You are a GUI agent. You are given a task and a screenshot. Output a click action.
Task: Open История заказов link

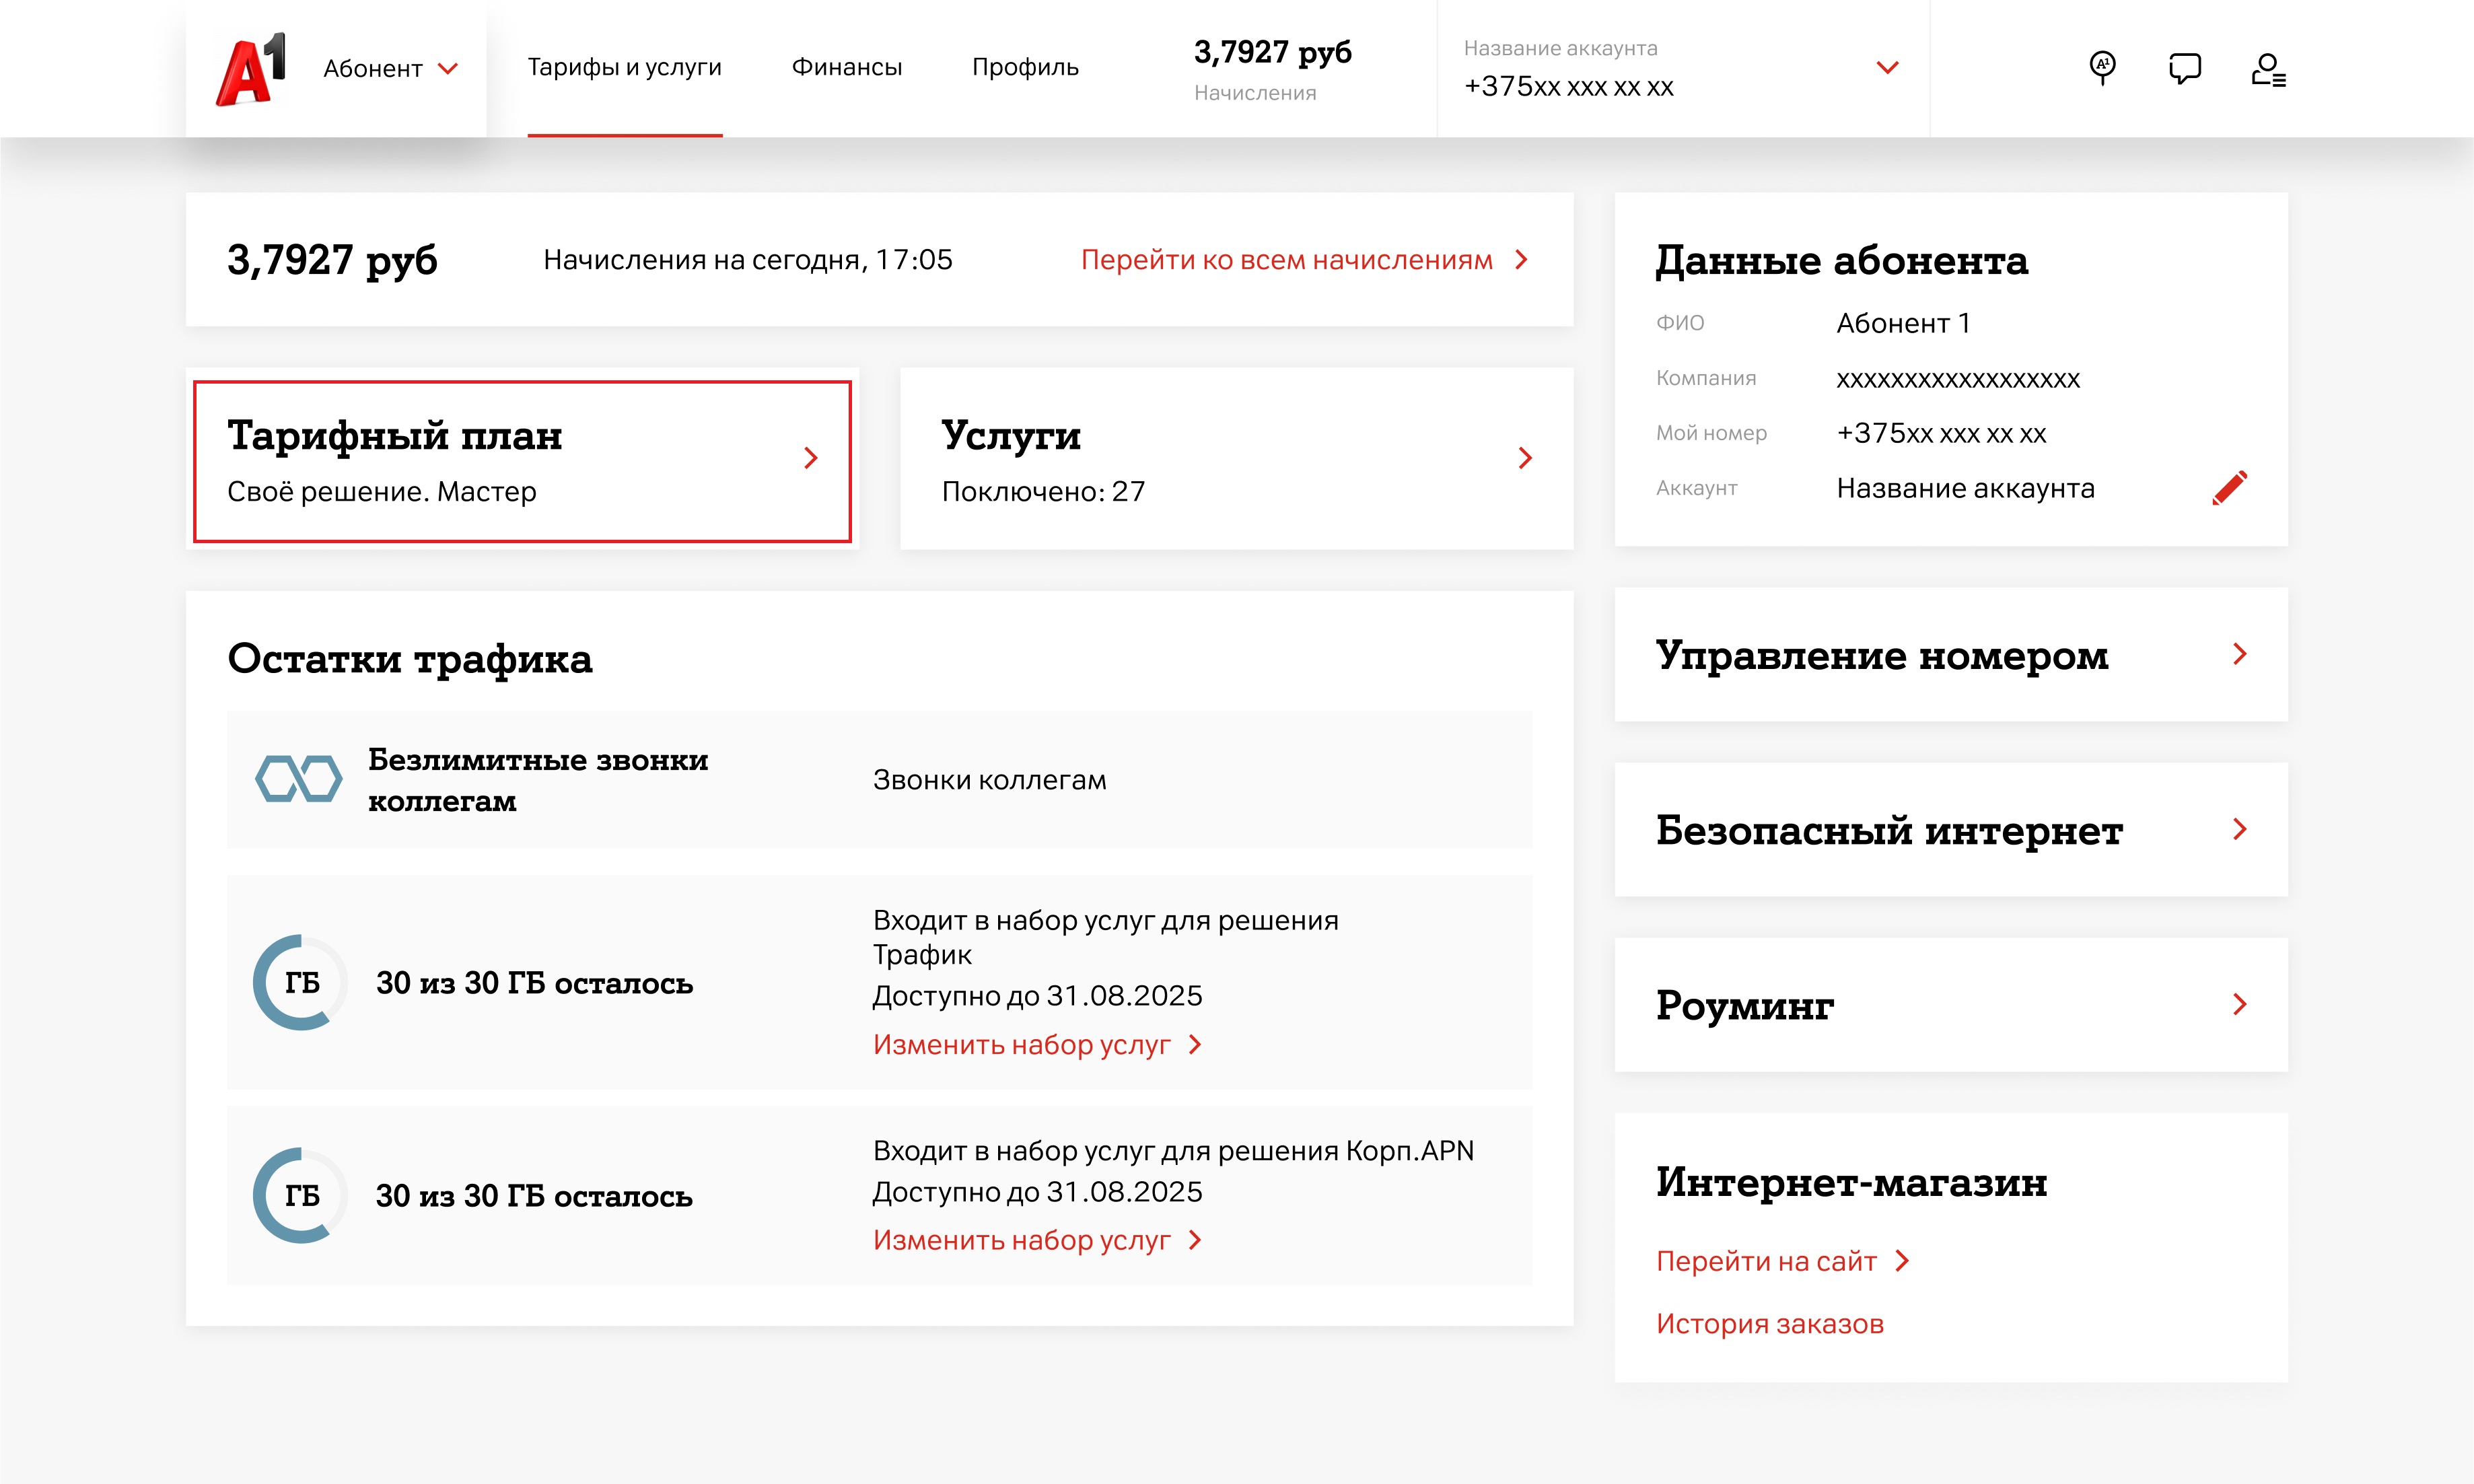[1769, 1323]
